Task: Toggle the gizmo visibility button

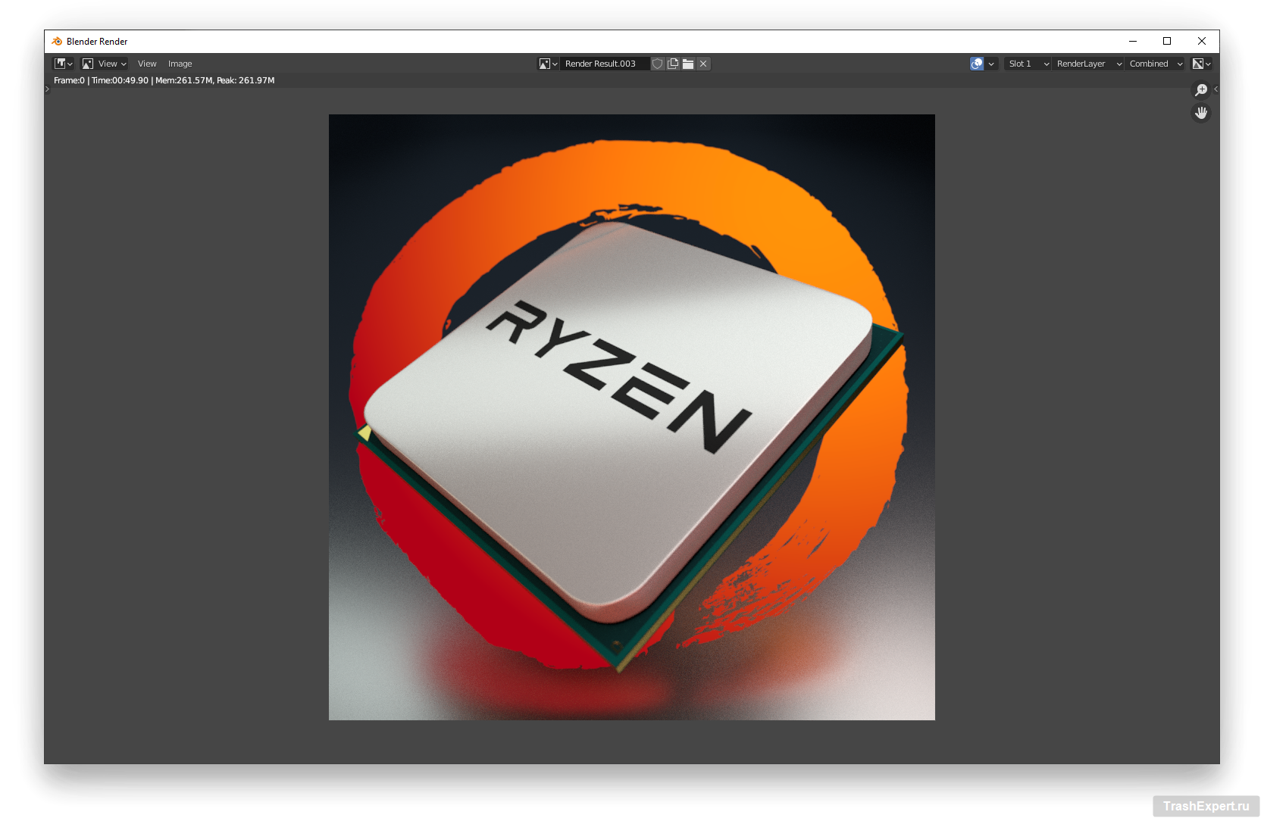Action: [977, 64]
